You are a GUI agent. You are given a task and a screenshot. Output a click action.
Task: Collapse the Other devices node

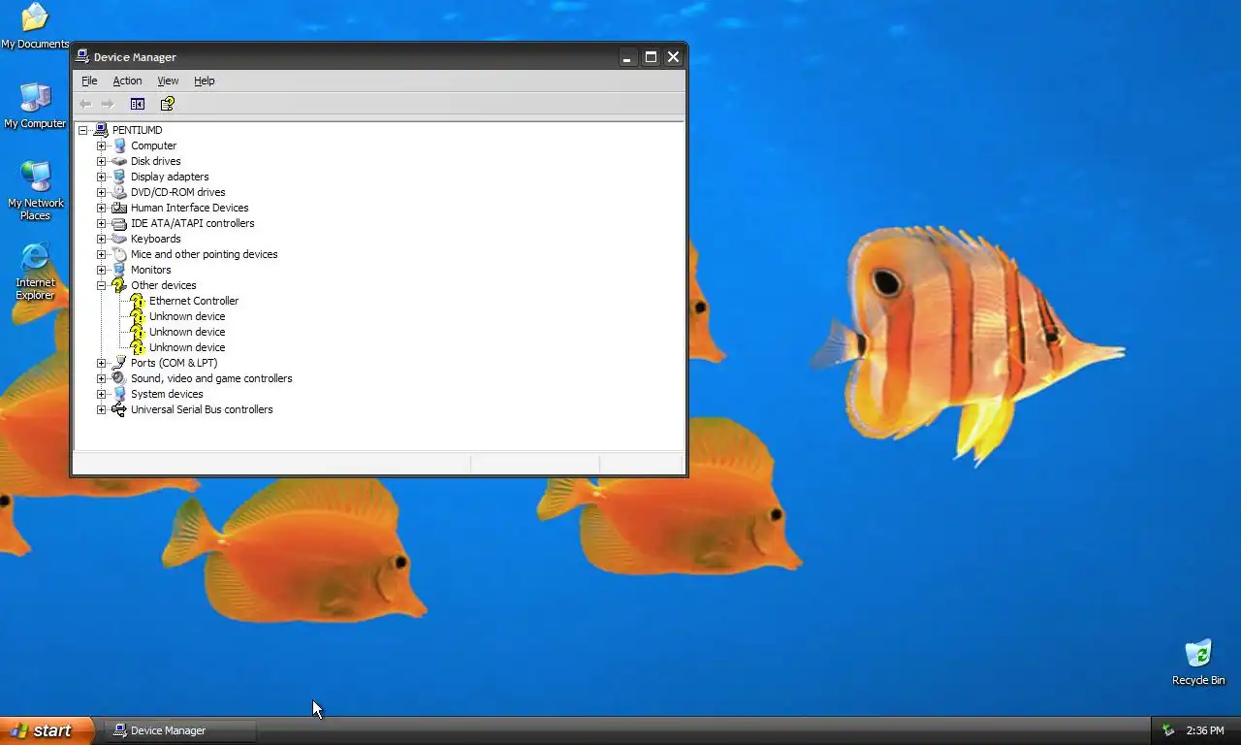coord(101,285)
